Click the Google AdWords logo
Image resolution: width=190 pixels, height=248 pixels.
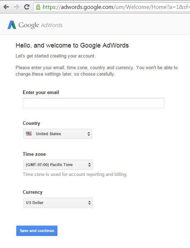[35, 25]
